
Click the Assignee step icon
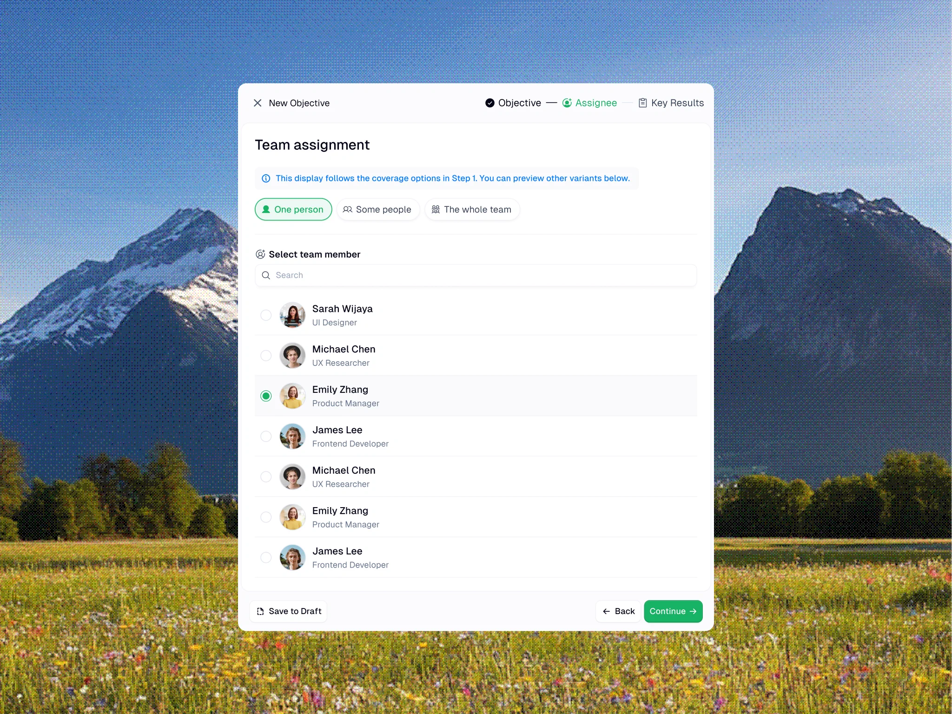[567, 103]
